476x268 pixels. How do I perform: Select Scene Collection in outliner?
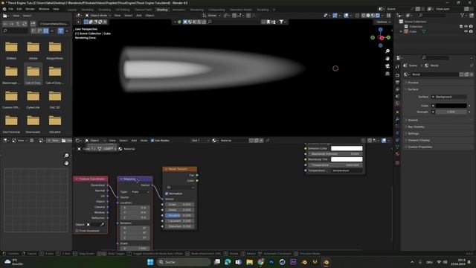[x=415, y=22]
